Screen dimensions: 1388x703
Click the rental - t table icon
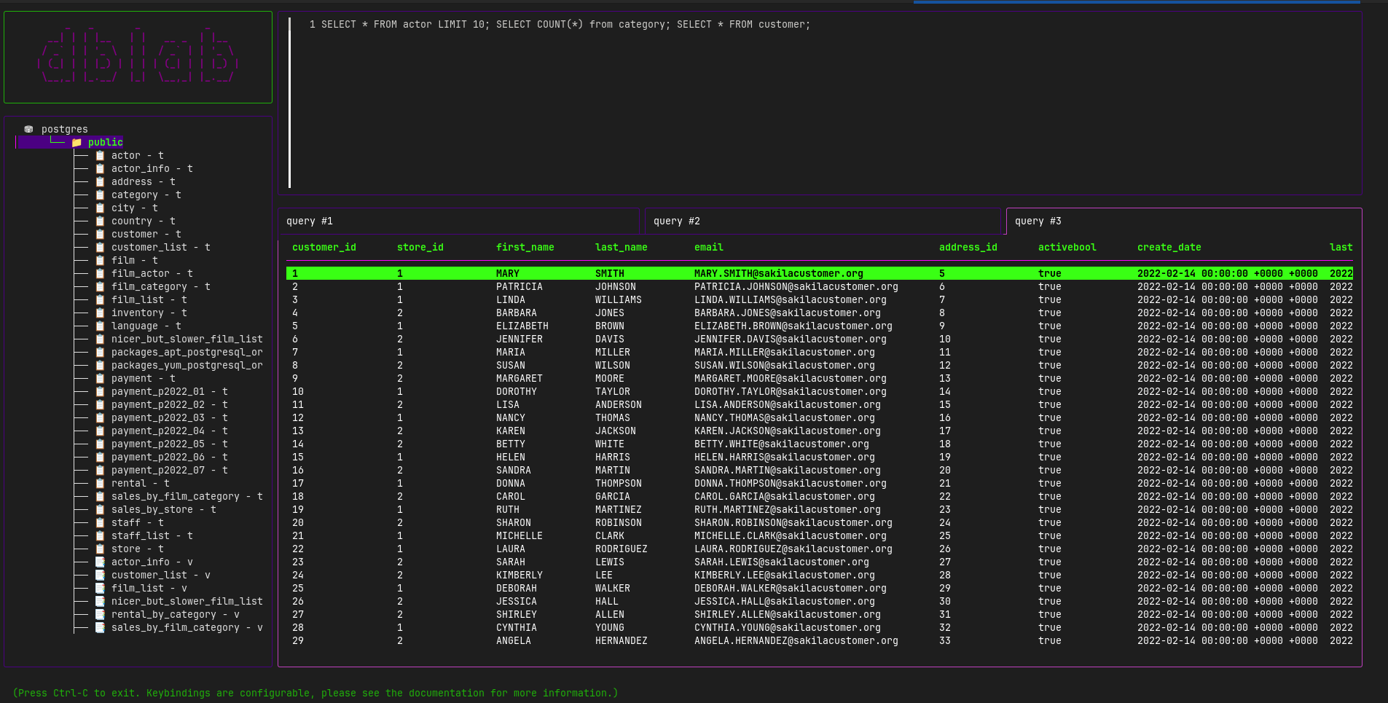[x=100, y=483]
